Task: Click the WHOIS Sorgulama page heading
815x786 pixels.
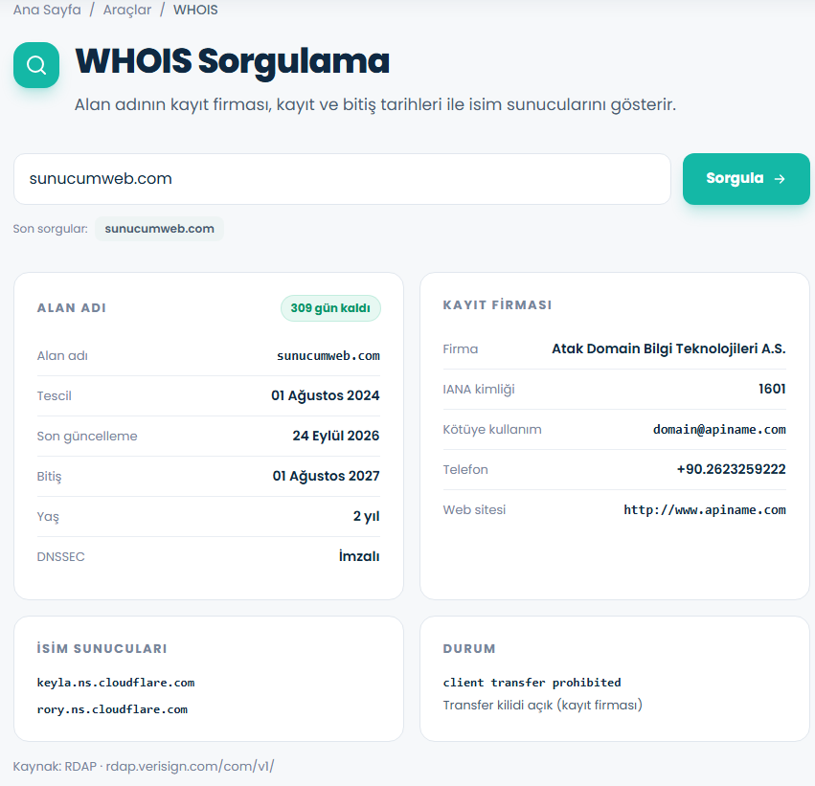Action: pyautogui.click(x=233, y=61)
